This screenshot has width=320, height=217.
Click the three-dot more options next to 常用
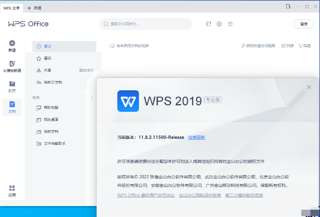(x=92, y=98)
